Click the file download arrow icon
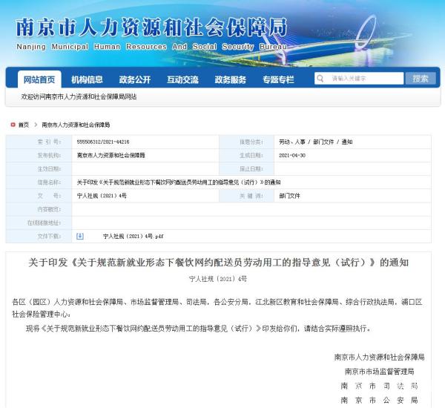The width and height of the screenshot is (445, 408). [x=80, y=236]
